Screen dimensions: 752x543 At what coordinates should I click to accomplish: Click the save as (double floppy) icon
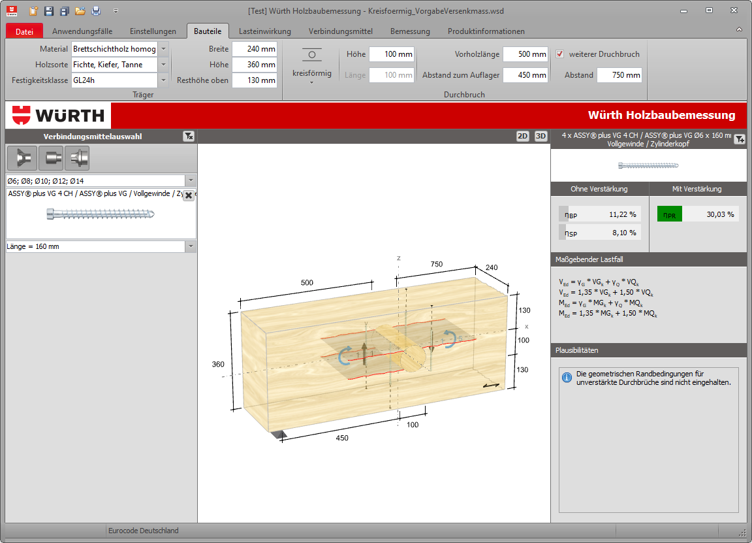click(64, 10)
